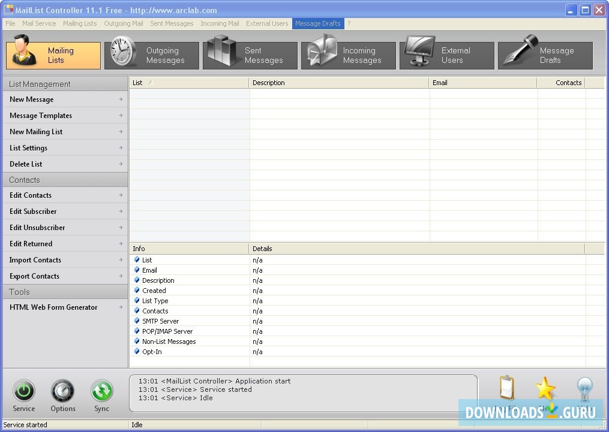Expand the List Settings arrow
The height and width of the screenshot is (432, 609).
tap(121, 148)
